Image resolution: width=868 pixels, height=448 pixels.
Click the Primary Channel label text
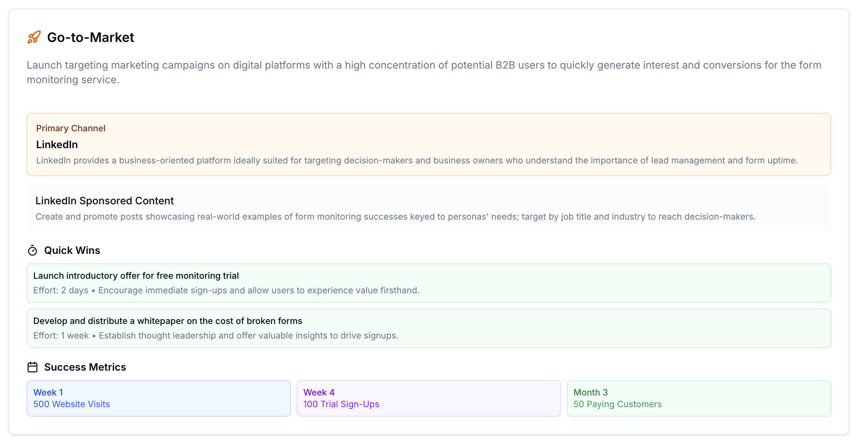tap(71, 128)
